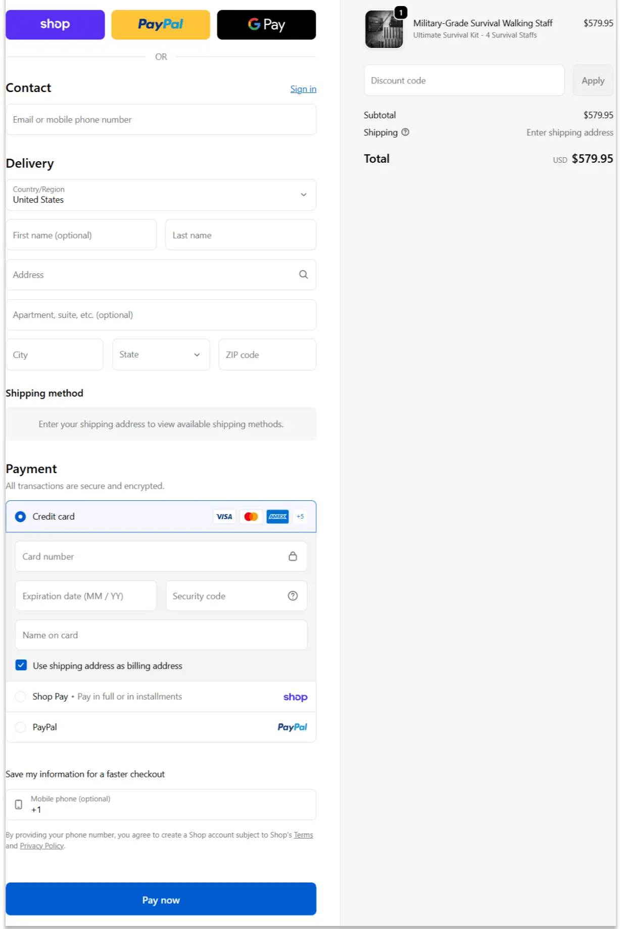This screenshot has height=929, width=620.
Task: Focus the City field
Action: (55, 354)
